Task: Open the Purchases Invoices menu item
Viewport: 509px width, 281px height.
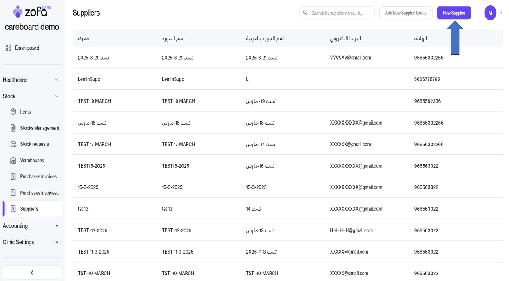Action: pyautogui.click(x=38, y=176)
